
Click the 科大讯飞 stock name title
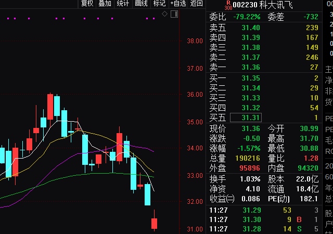[278, 5]
